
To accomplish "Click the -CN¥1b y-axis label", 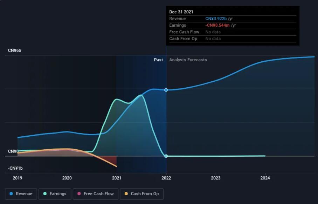I will [15, 168].
